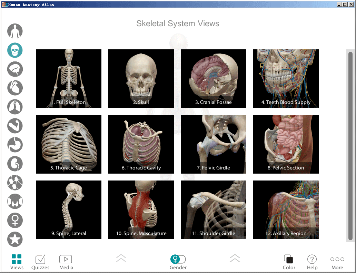Image resolution: width=356 pixels, height=273 pixels.
Task: Toggle the active skeletal system skull icon
Action: [x=15, y=50]
